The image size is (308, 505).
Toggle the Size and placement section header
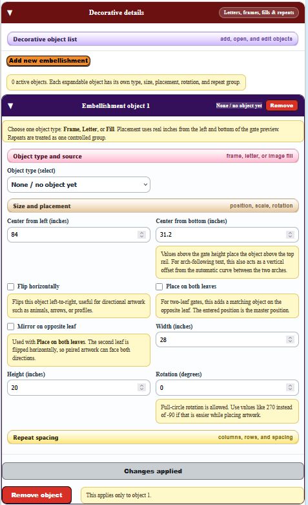[153, 206]
